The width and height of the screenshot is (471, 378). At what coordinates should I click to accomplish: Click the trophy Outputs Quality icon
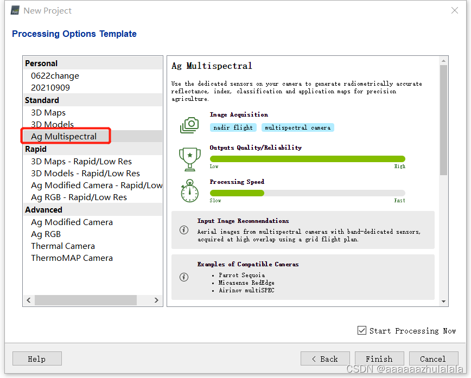[189, 159]
